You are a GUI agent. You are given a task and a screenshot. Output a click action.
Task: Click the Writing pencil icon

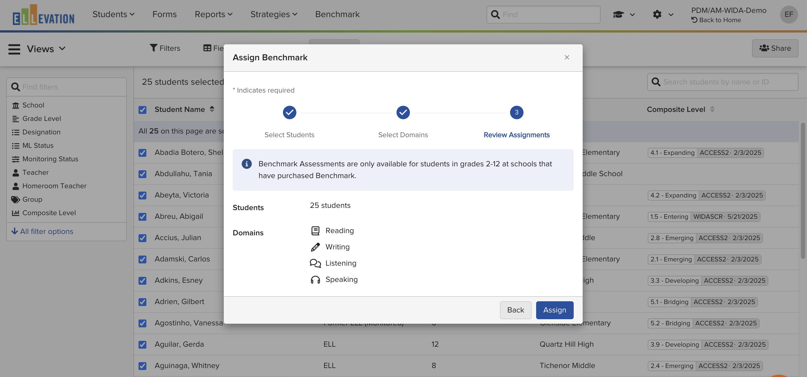click(315, 247)
